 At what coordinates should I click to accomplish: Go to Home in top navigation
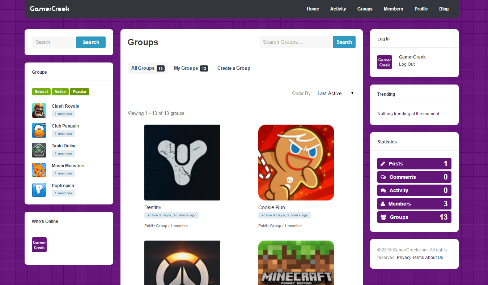point(313,9)
